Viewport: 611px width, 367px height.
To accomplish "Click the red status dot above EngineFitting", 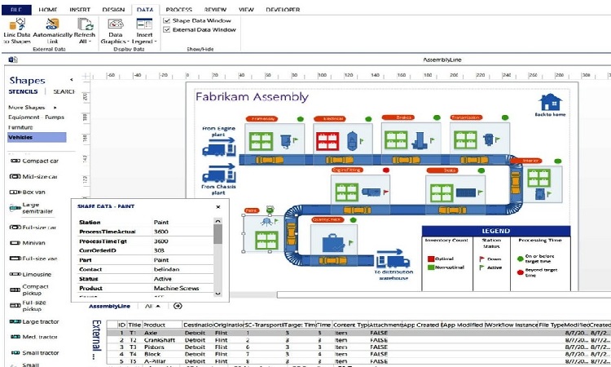I will pos(386,170).
